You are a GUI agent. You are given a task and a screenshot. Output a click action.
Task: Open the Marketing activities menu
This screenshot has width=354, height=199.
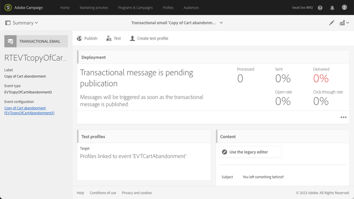(93, 8)
